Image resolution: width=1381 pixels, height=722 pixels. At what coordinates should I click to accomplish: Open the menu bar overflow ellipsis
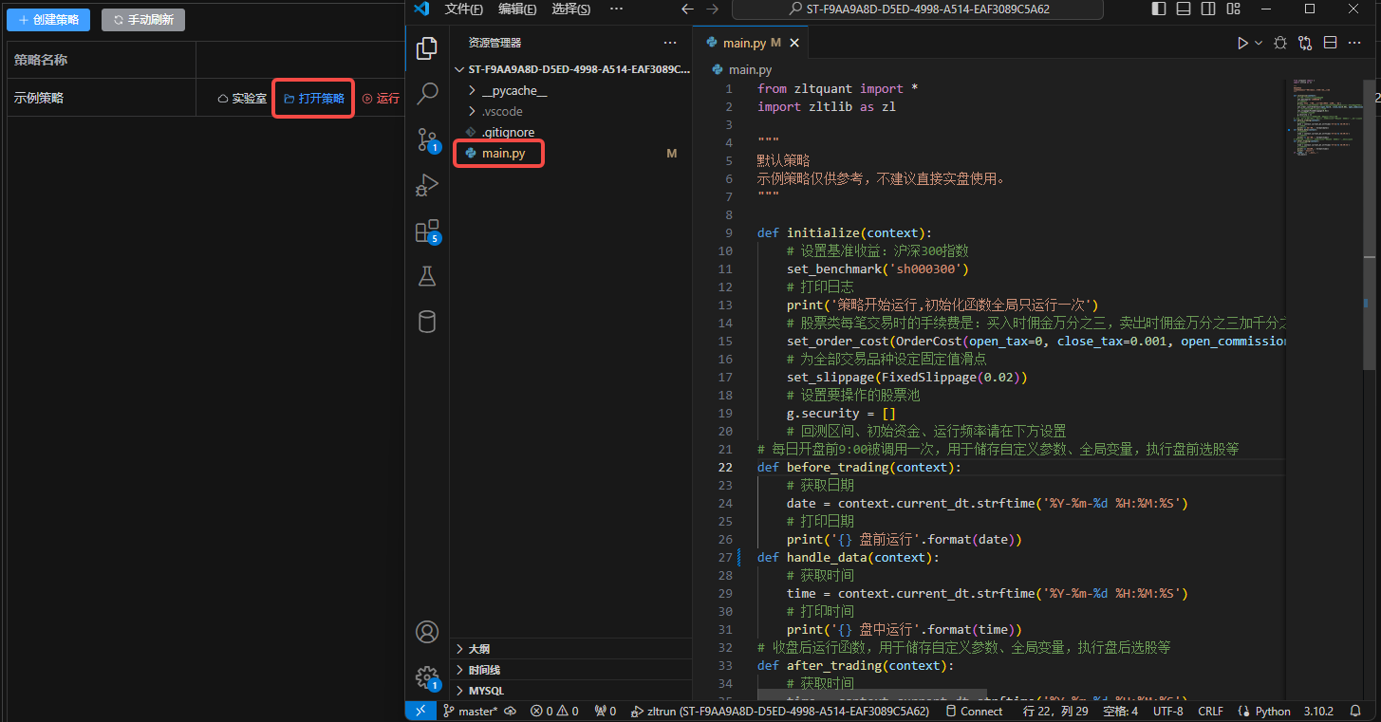[x=616, y=9]
